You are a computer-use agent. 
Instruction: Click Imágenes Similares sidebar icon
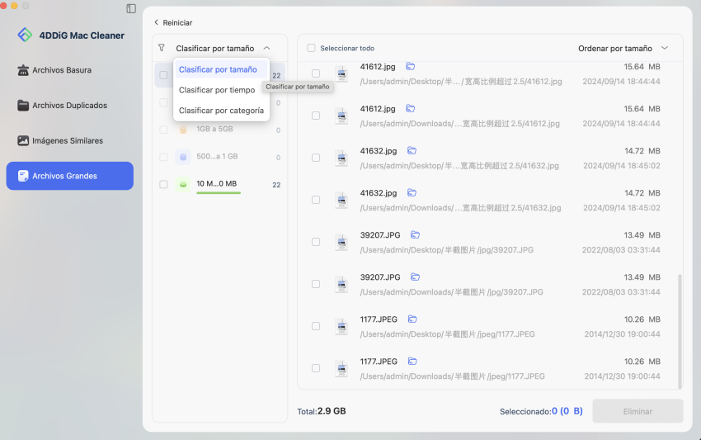[x=23, y=141]
